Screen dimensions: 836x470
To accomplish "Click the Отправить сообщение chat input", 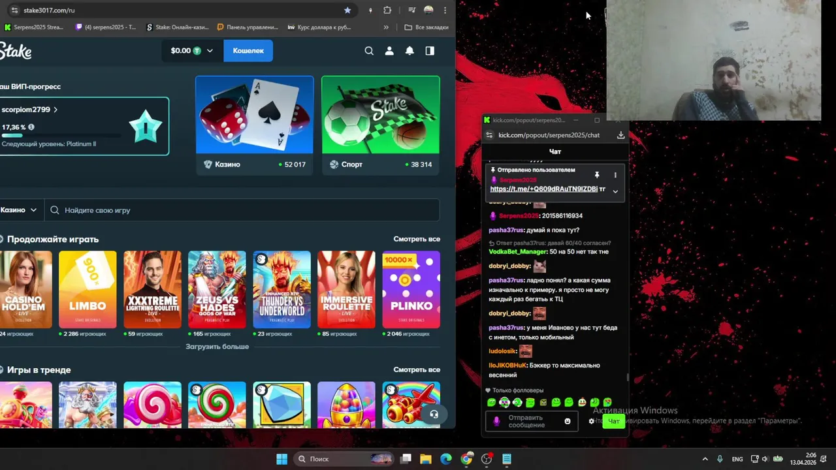I will click(532, 422).
